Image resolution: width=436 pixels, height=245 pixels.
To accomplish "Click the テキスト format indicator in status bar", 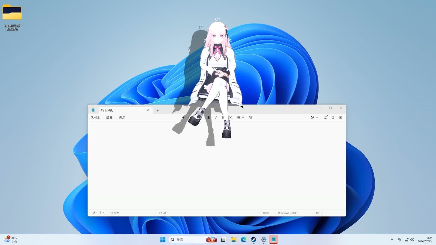I will pyautogui.click(x=163, y=213).
